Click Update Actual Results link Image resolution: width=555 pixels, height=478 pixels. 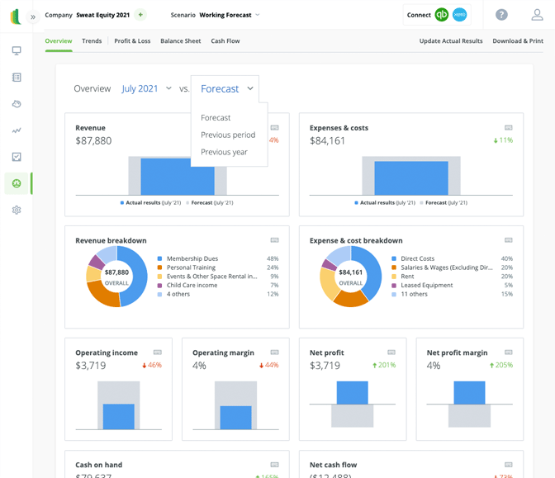tap(451, 41)
